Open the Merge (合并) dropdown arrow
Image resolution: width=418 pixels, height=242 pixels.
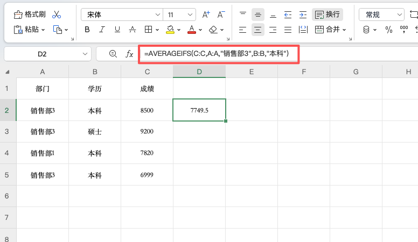(x=344, y=30)
